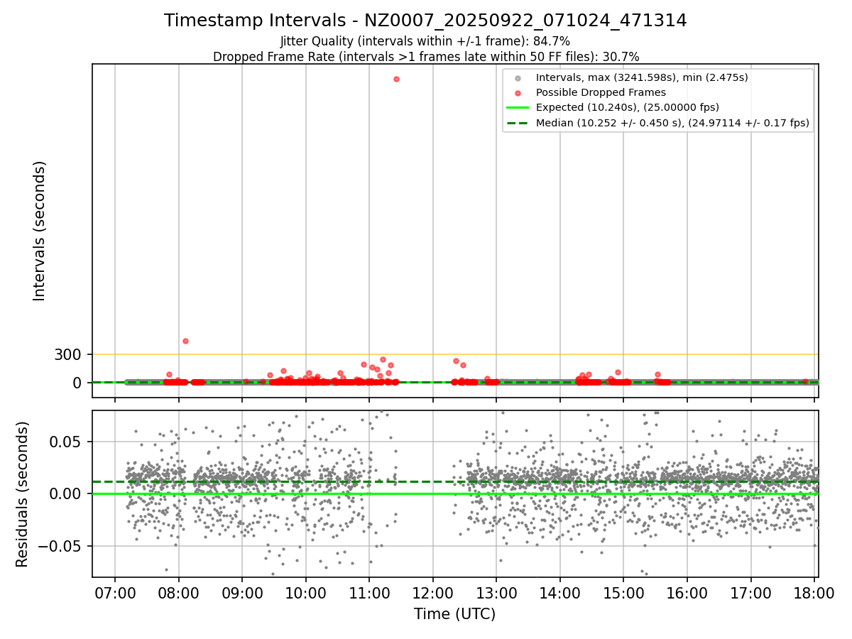Click the 300 tick label on y-axis
Image resolution: width=852 pixels, height=639 pixels.
click(x=68, y=354)
